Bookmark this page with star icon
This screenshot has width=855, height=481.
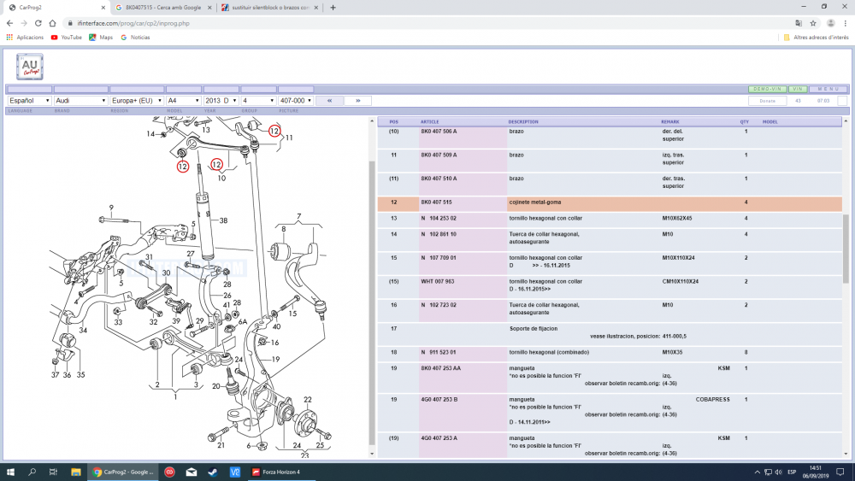pos(813,23)
